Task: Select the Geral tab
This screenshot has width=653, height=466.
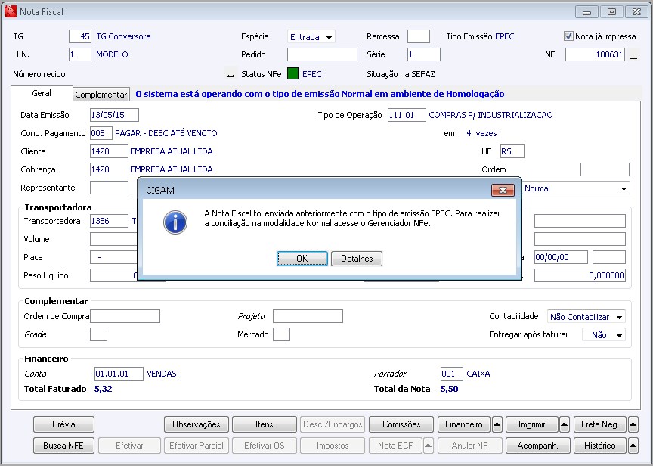Action: (42, 93)
